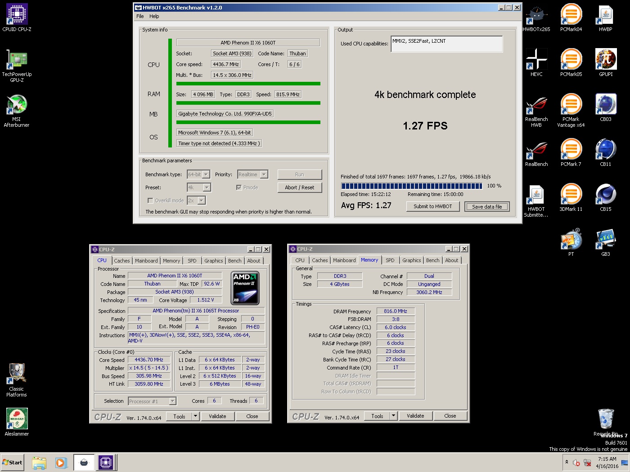The height and width of the screenshot is (472, 630).
Task: Switch to SPD tab in right CPU-Z
Action: [390, 260]
